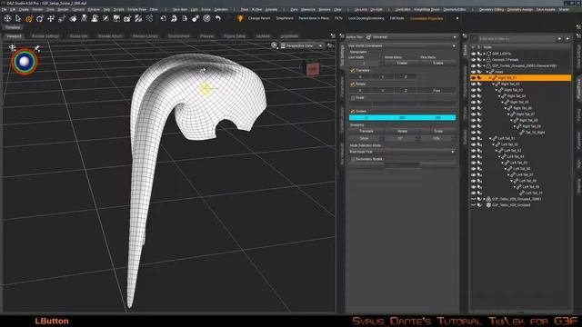The height and width of the screenshot is (327, 582).
Task: Enable the Secondary Nodes checkbox
Action: pos(353,159)
